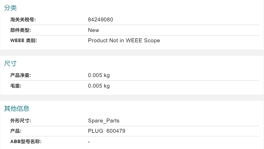This screenshot has height=149, width=264.
Task: Click Product Not in WEEE Scope text
Action: click(124, 40)
